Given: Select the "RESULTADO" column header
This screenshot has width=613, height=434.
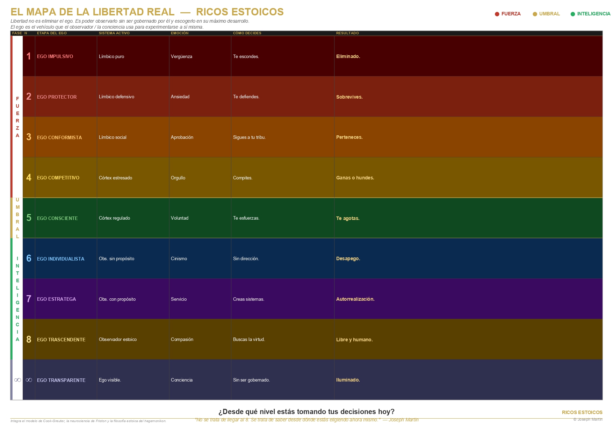Looking at the screenshot, I should click(347, 33).
